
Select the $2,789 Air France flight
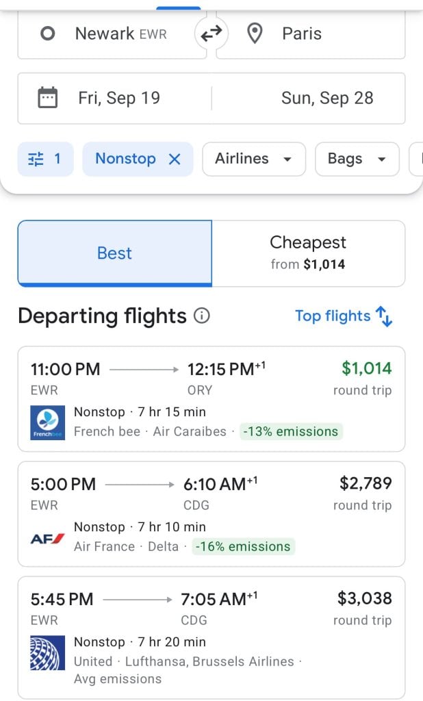tap(211, 513)
